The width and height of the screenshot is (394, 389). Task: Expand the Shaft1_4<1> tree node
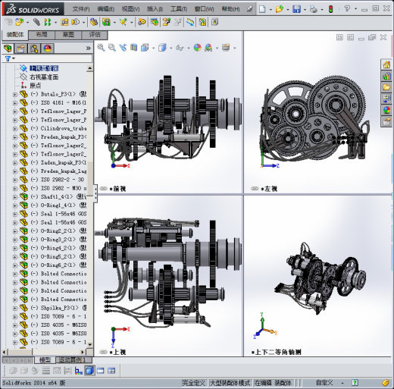click(15, 196)
